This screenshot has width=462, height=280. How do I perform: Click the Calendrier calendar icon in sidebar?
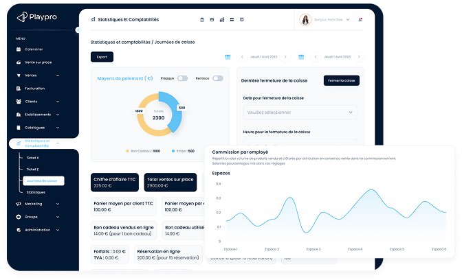19,49
